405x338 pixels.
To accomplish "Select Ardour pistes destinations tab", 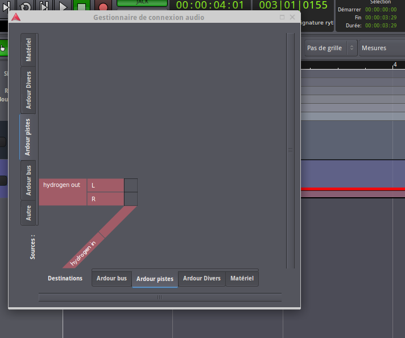I will tap(155, 279).
